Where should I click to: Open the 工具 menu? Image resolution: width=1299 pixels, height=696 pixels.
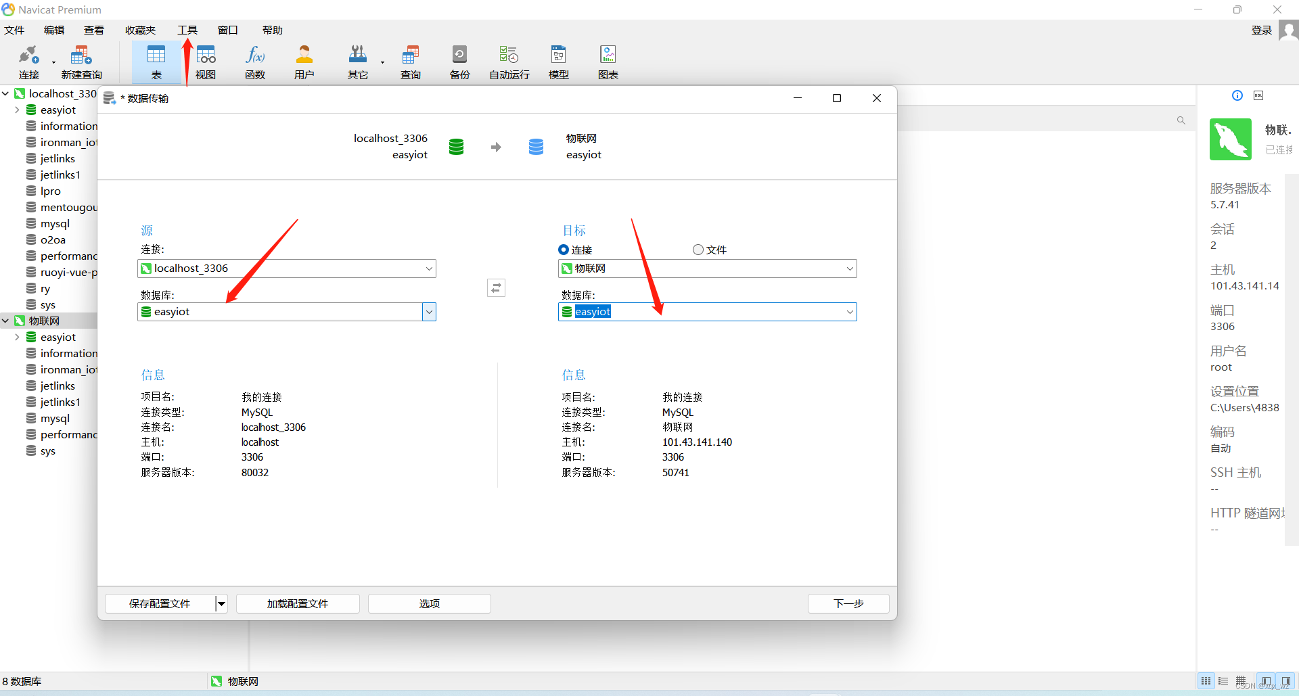[187, 30]
